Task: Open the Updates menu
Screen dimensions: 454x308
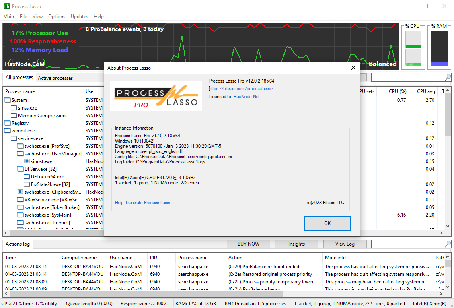Action: coord(79,16)
